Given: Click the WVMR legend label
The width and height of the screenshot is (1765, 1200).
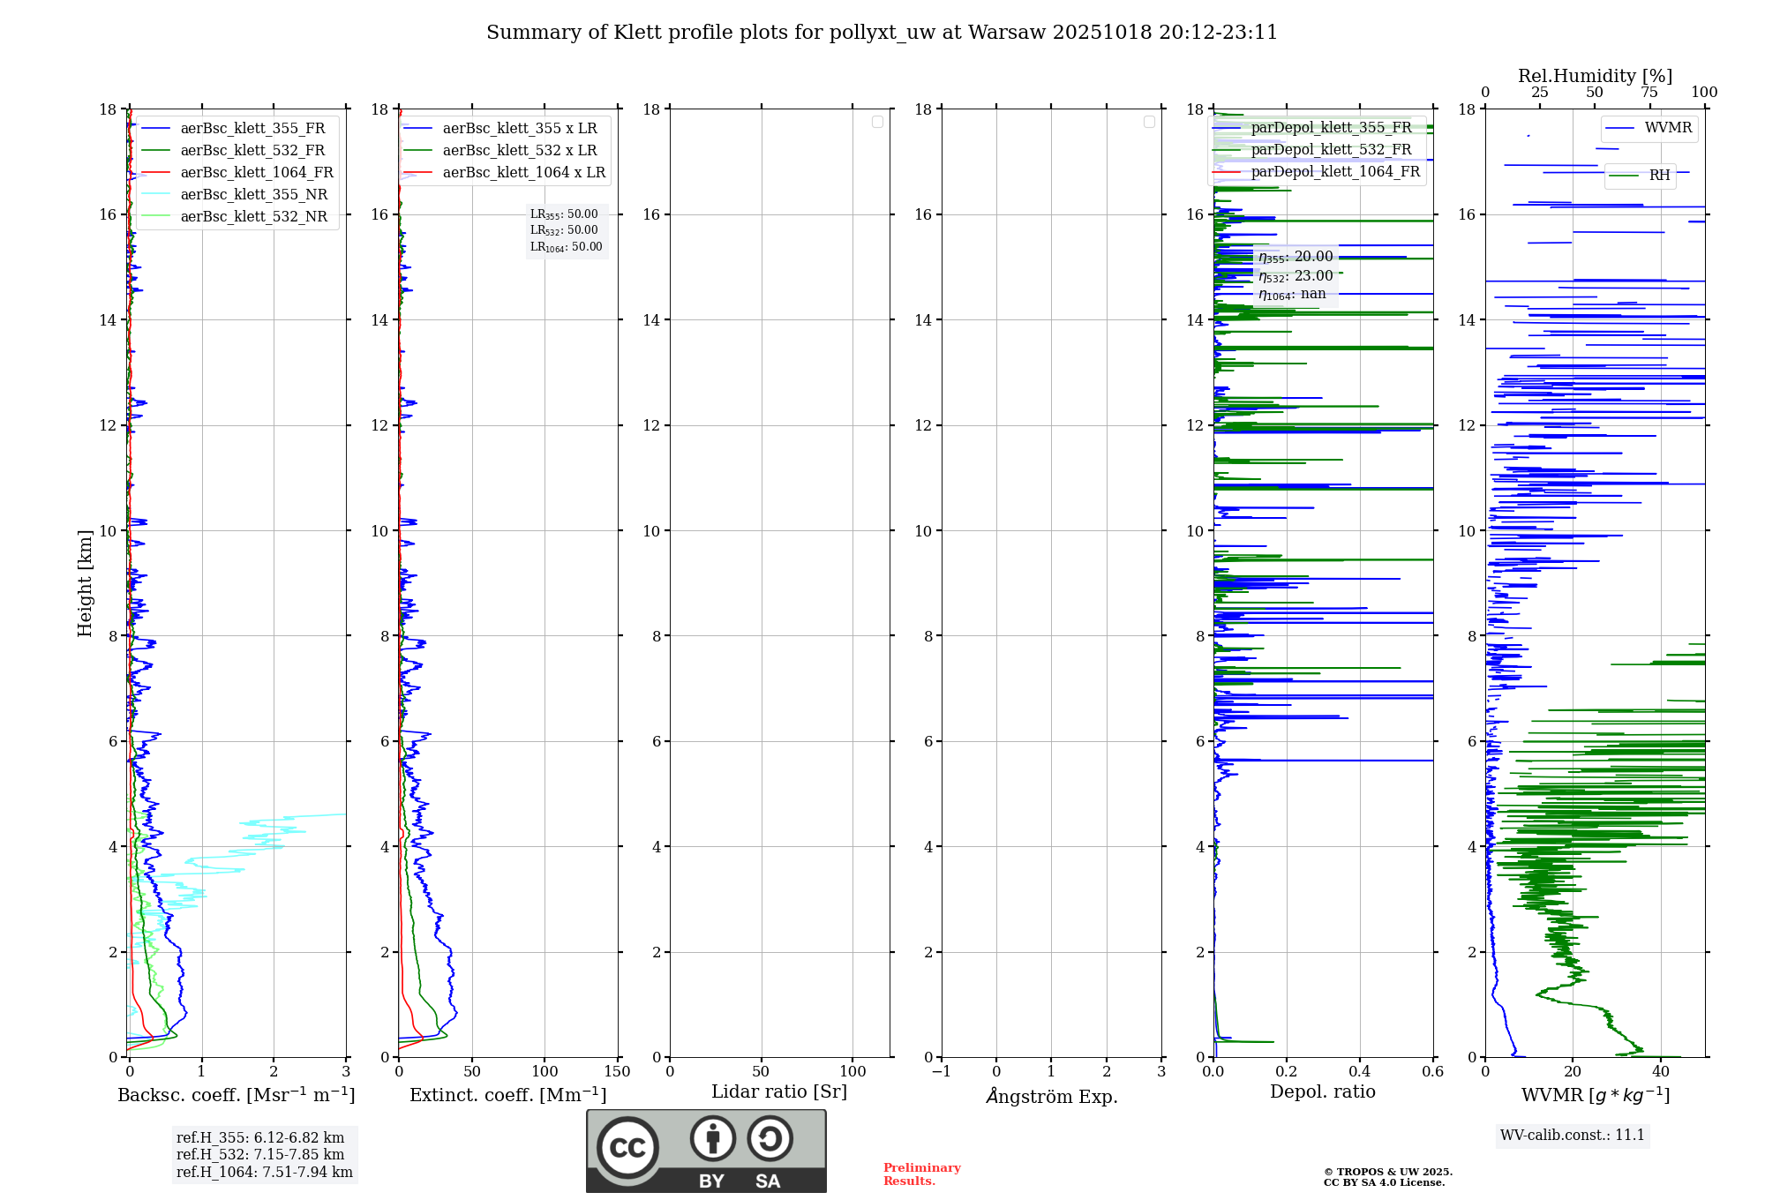Looking at the screenshot, I should coord(1668,128).
